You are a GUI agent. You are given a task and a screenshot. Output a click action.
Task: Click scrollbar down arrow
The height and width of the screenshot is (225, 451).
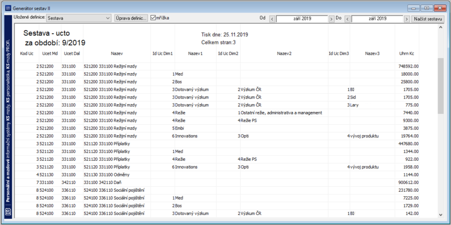440,215
